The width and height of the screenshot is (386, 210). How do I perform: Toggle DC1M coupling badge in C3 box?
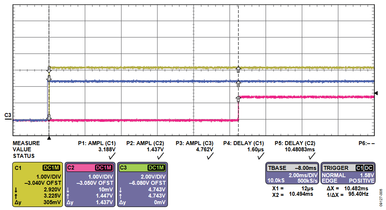[x=157, y=167]
